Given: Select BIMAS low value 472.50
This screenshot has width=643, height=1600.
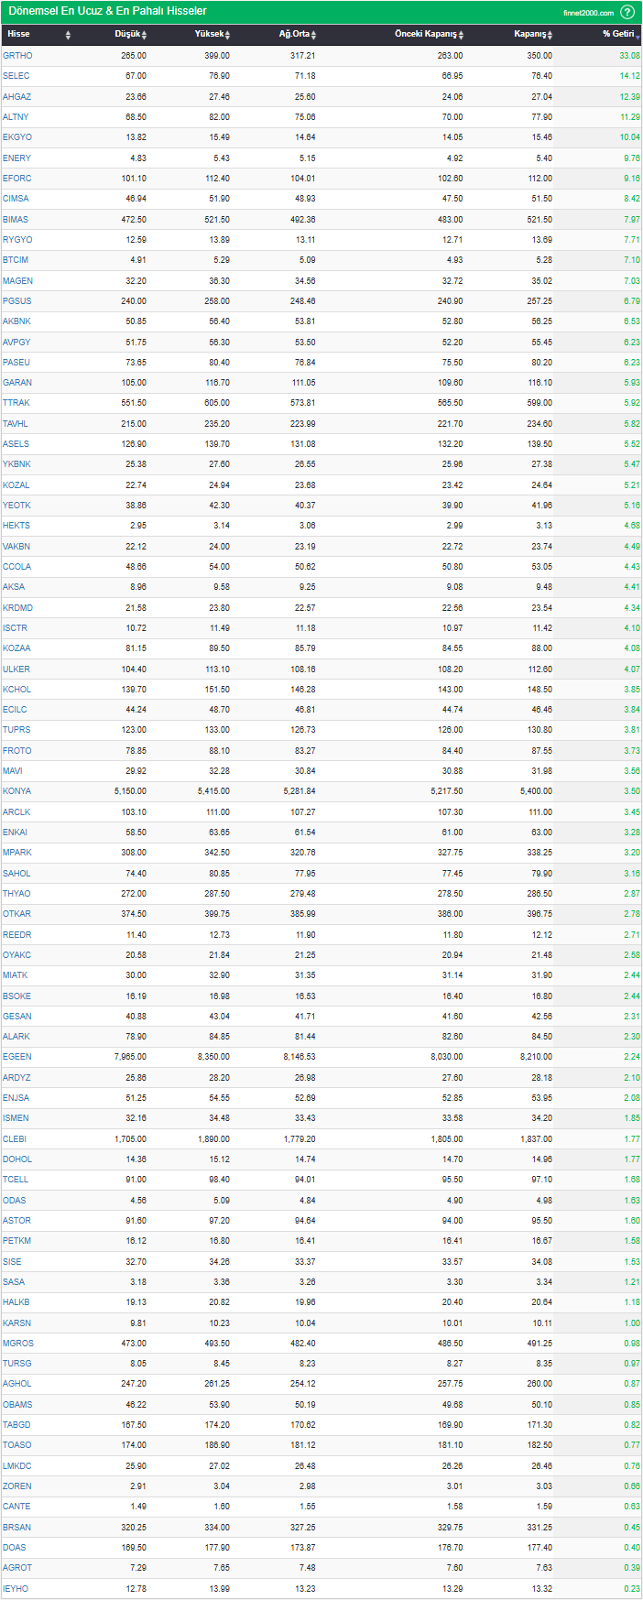Looking at the screenshot, I should pos(134,220).
